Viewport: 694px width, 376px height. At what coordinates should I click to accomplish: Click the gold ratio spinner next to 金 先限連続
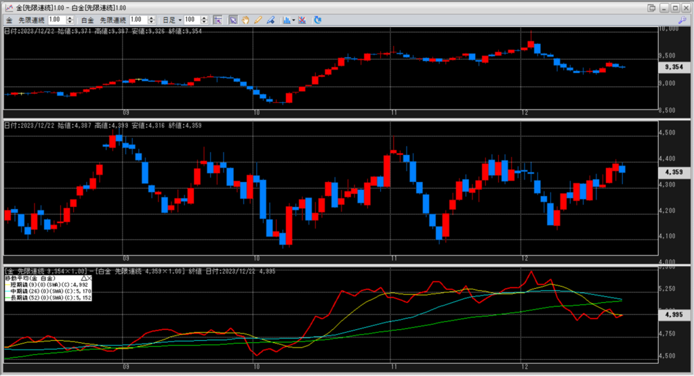[71, 20]
